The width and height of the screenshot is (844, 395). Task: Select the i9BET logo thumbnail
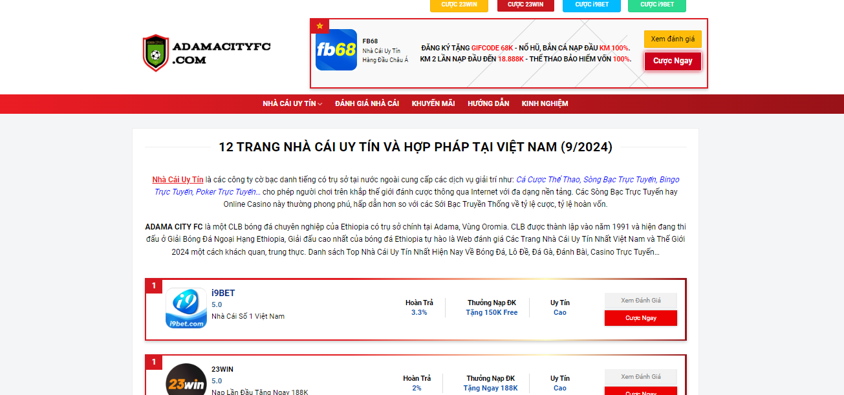point(186,308)
